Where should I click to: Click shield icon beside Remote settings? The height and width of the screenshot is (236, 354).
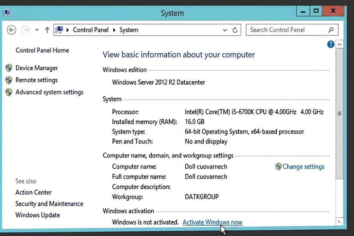9,80
